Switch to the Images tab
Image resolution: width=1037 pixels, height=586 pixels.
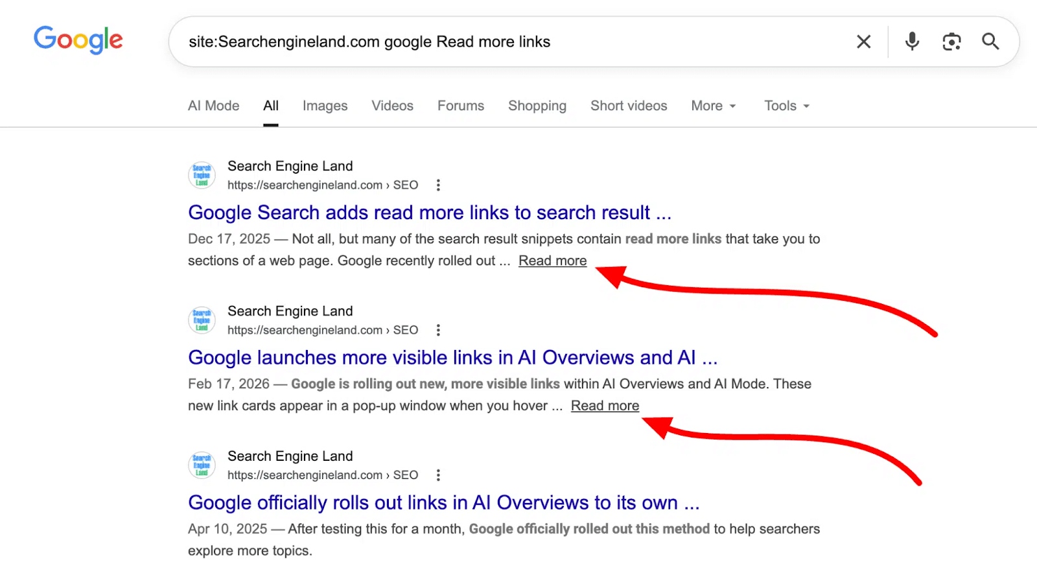[325, 106]
